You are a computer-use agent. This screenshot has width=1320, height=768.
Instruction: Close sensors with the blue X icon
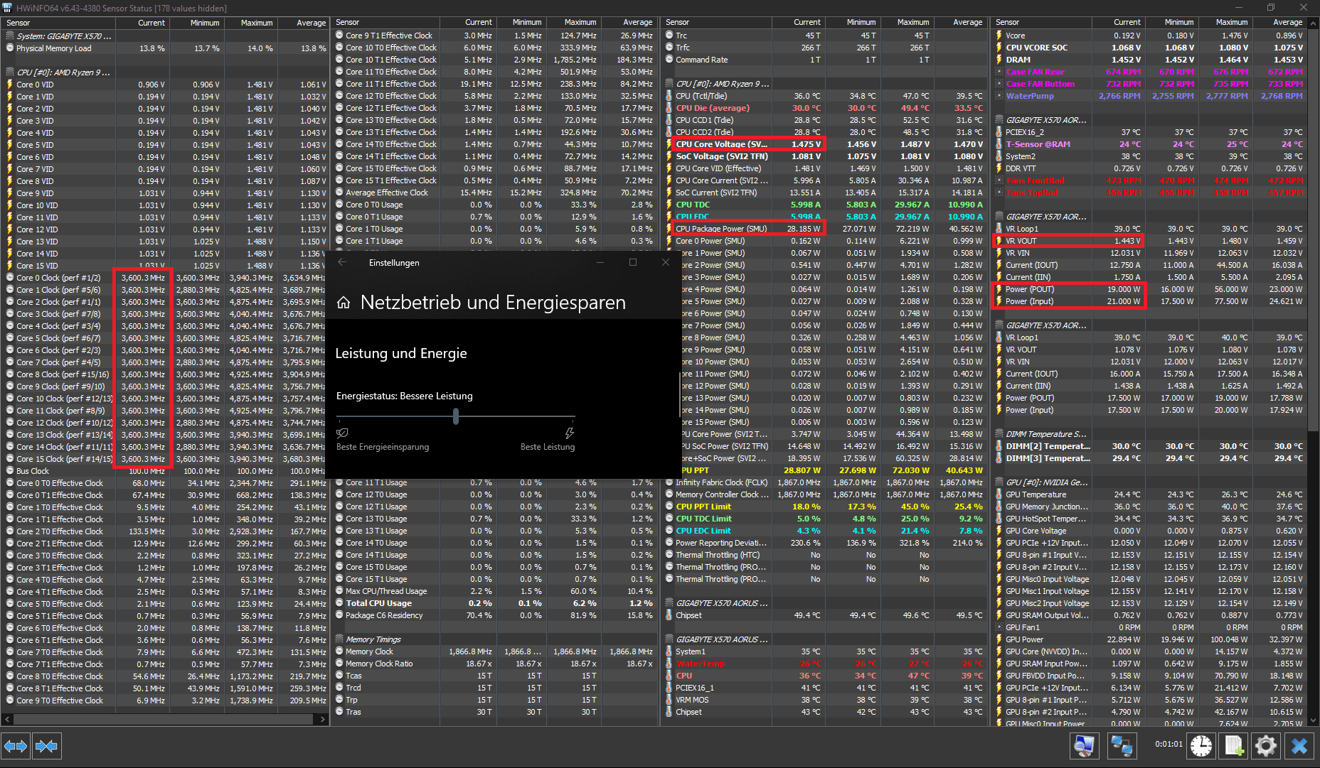click(1299, 746)
